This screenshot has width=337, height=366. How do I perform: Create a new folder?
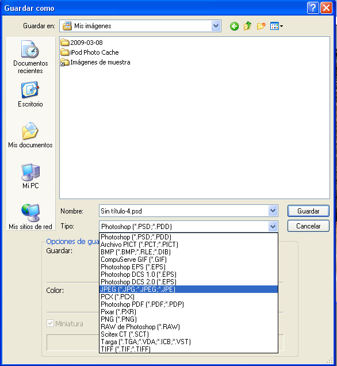coord(261,26)
